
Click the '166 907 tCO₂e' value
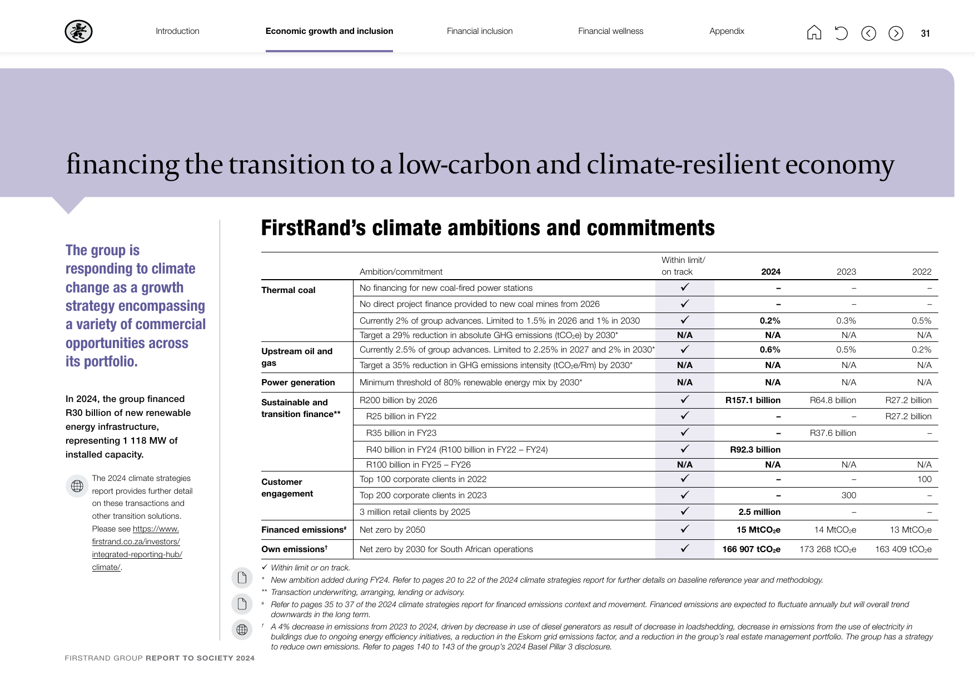click(751, 549)
